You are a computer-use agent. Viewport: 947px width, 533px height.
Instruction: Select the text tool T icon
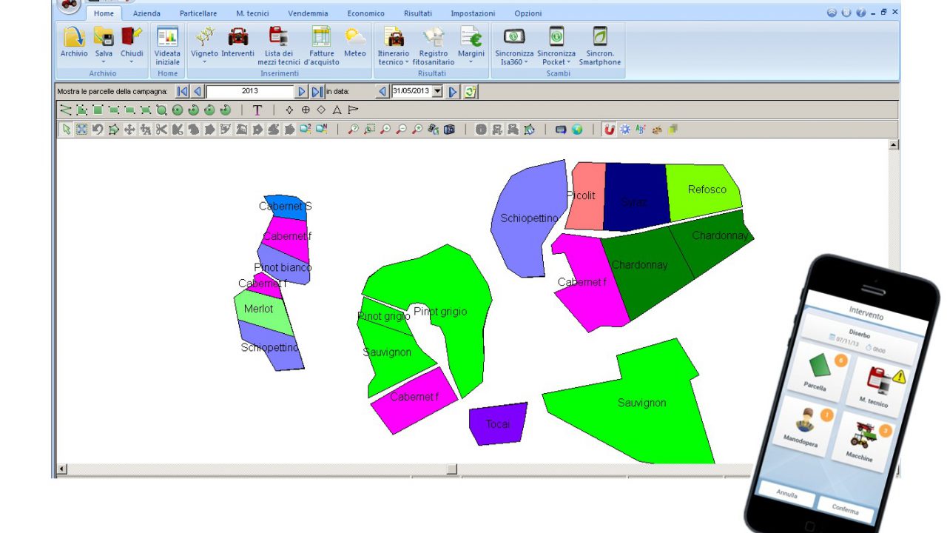click(257, 110)
